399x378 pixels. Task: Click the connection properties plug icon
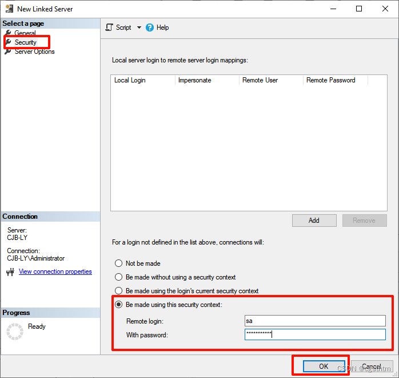10,272
